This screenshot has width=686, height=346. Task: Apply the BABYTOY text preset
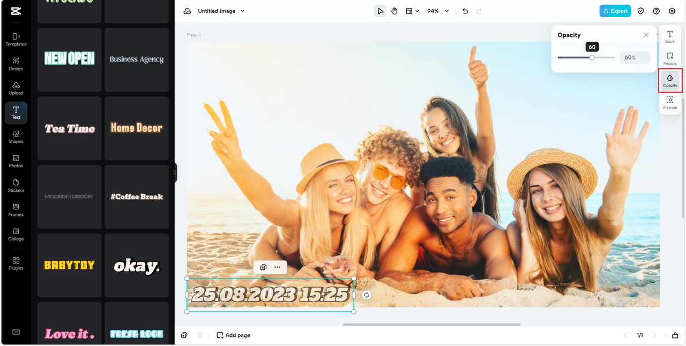click(70, 265)
